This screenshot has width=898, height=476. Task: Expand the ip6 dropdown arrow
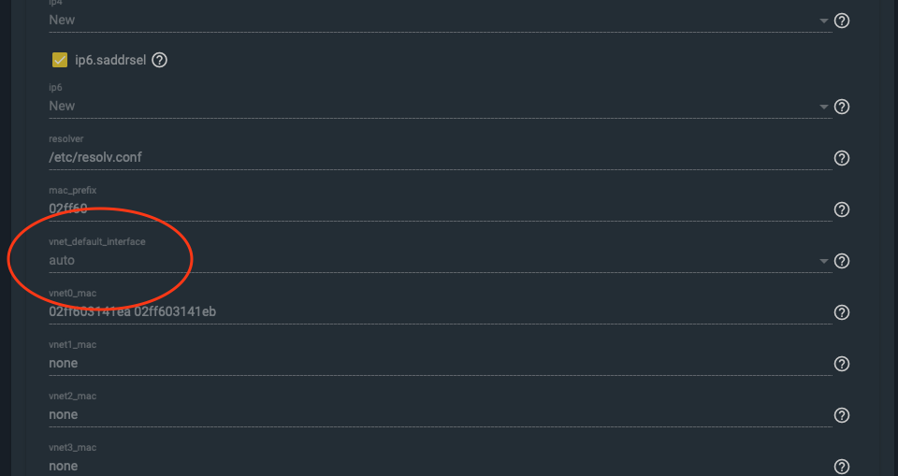(823, 107)
